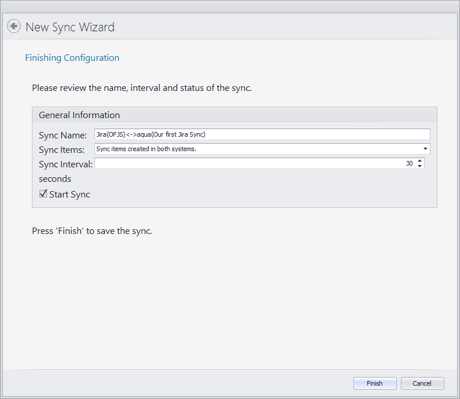Click the 'Finishing Configuration' heading

[72, 58]
